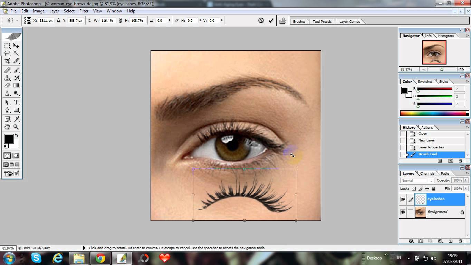Hide the eyelashes layer

403,199
